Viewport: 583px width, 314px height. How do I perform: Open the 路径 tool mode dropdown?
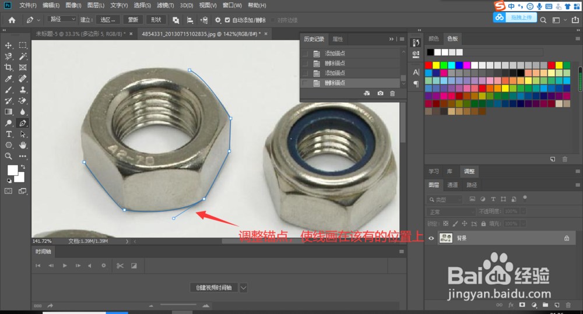click(x=62, y=19)
